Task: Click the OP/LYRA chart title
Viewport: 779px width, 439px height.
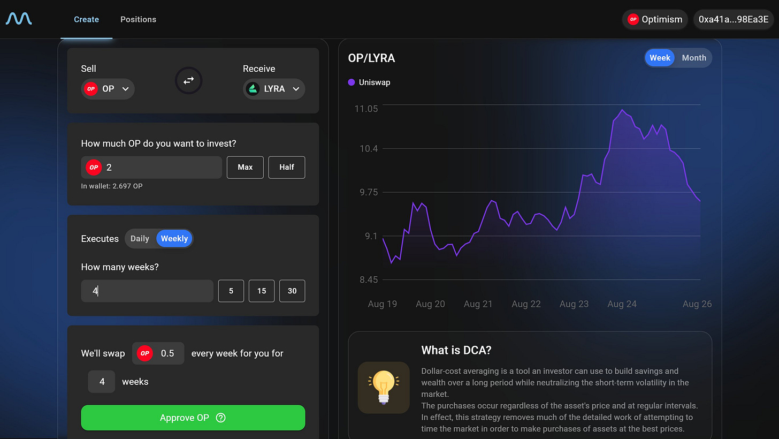Action: coord(371,58)
